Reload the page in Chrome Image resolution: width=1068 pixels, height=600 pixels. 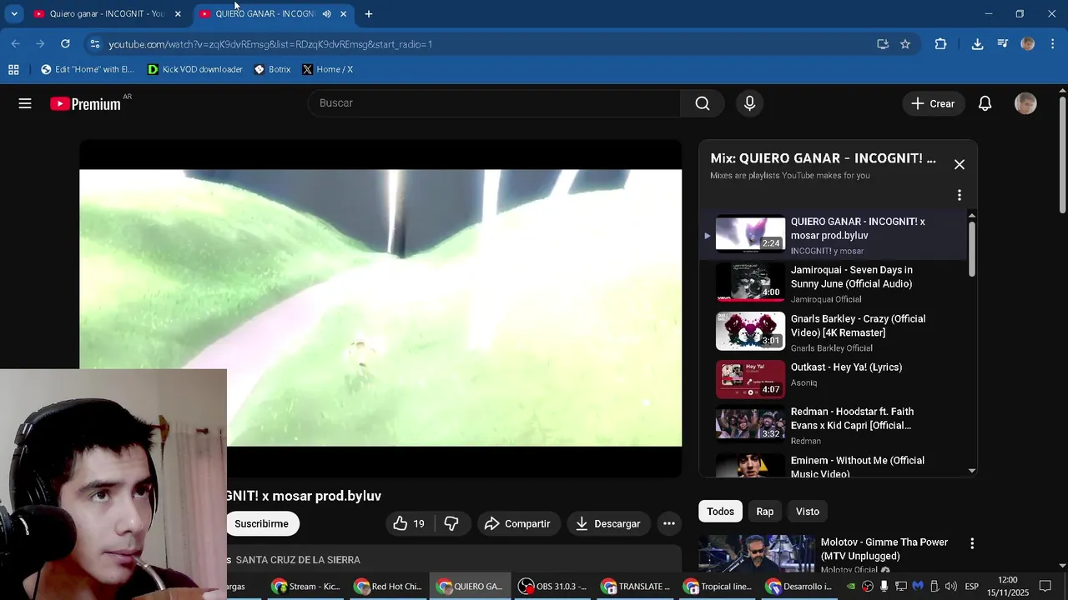coord(65,44)
